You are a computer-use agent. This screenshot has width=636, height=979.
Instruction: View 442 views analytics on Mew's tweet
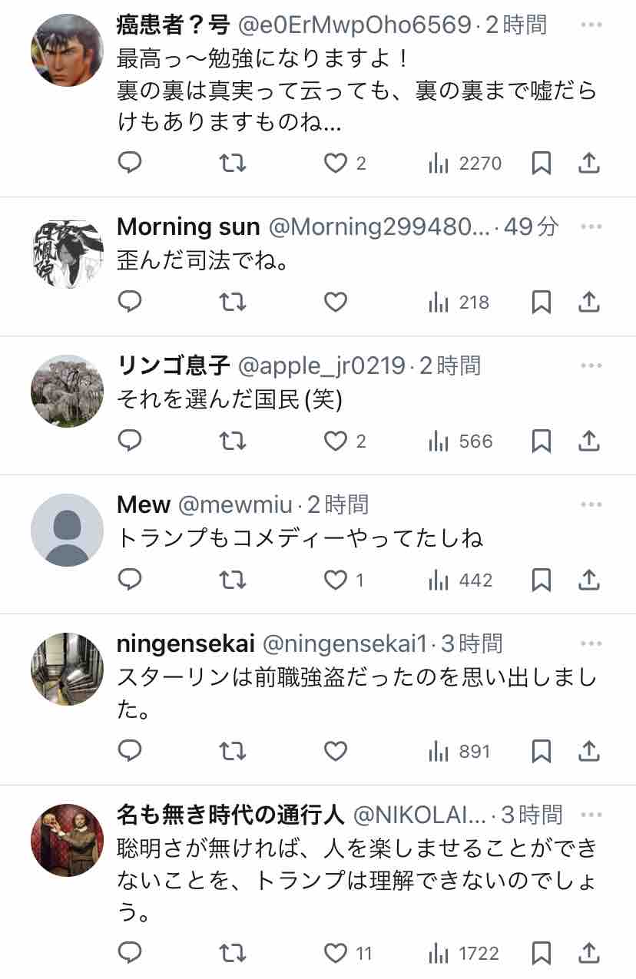[460, 580]
